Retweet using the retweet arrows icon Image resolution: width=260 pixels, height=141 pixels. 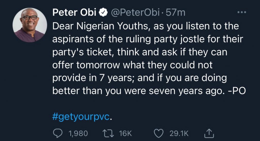coord(108,133)
